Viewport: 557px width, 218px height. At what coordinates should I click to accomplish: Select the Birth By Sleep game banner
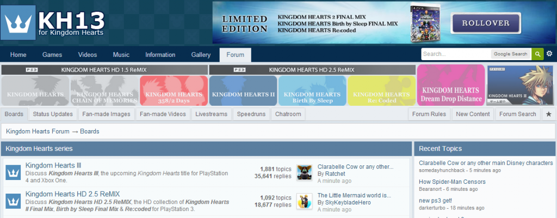click(312, 90)
